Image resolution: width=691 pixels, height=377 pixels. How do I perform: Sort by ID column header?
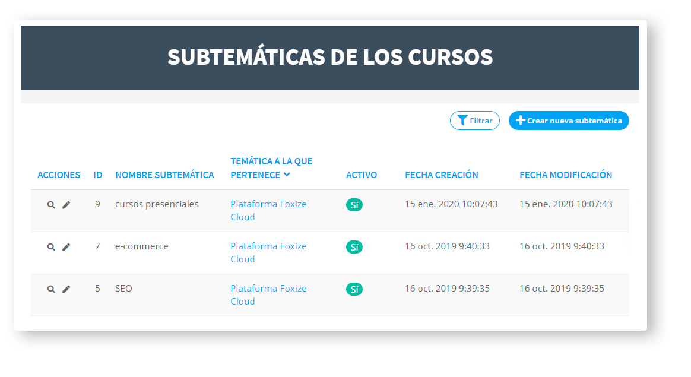click(x=98, y=175)
